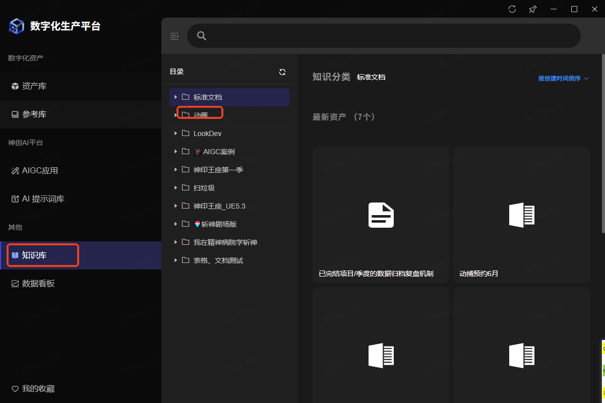Click the platform cube logo icon

click(17, 26)
